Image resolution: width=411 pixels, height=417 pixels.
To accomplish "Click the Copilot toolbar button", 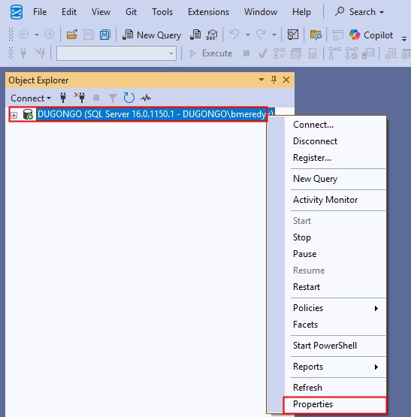I will (x=371, y=35).
